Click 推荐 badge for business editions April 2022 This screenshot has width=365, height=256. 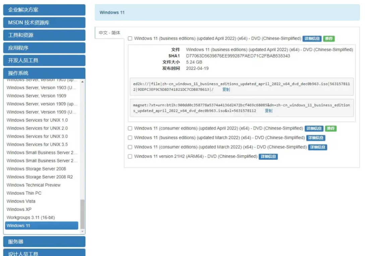(329, 38)
